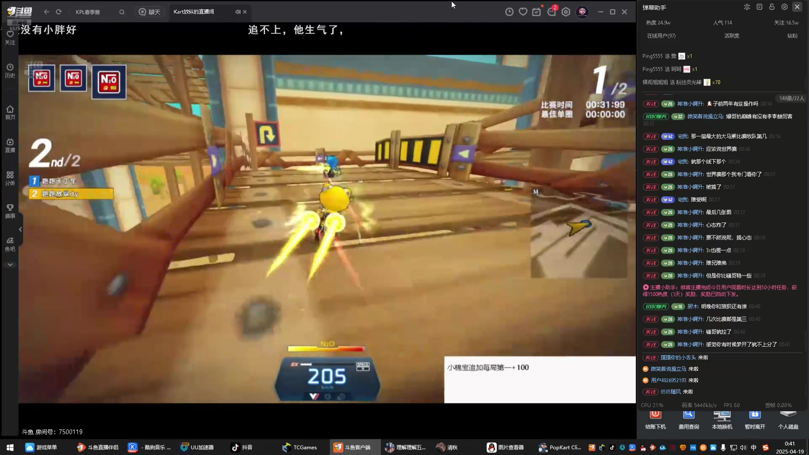Image resolution: width=809 pixels, height=455 pixels.
Task: Click system tray microphone icon
Action: pyautogui.click(x=723, y=447)
